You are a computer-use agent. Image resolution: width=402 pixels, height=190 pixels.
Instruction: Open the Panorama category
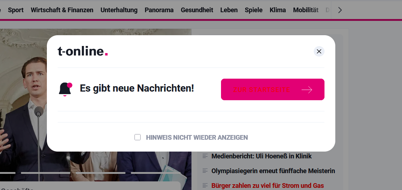click(x=159, y=10)
